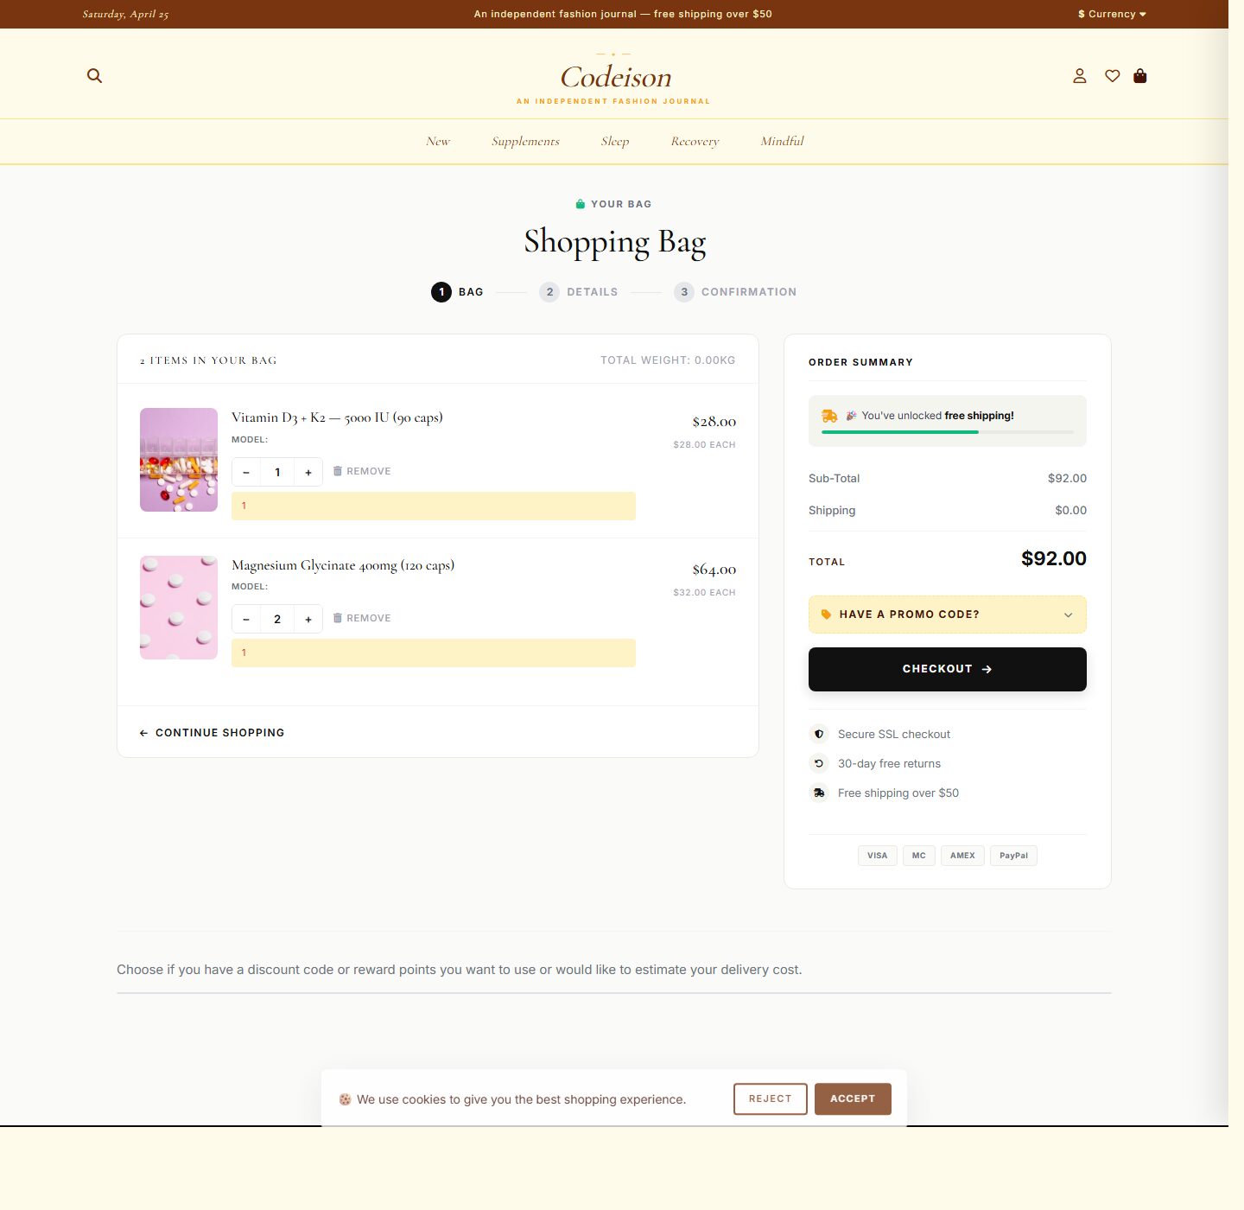Increase quantity of Magnesium Glycinate
The width and height of the screenshot is (1244, 1210).
pyautogui.click(x=308, y=619)
